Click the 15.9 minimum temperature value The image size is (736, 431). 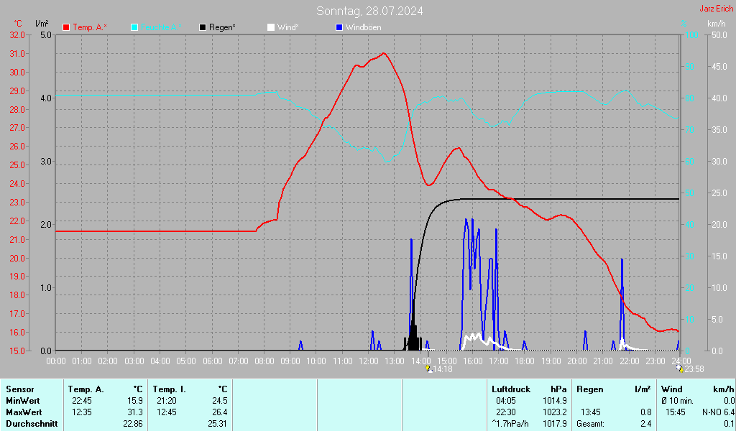(x=135, y=401)
